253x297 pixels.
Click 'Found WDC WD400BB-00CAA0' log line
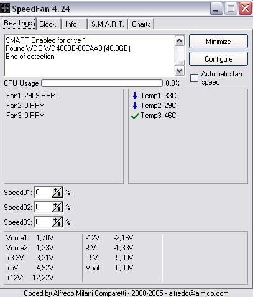(x=68, y=48)
